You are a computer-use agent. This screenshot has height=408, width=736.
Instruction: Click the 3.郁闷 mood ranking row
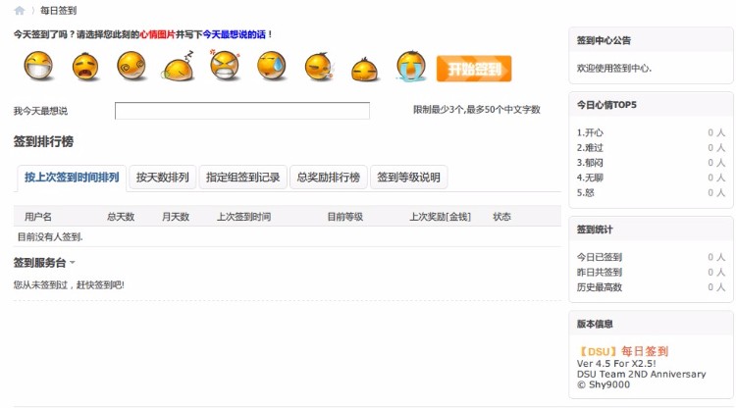coord(651,163)
